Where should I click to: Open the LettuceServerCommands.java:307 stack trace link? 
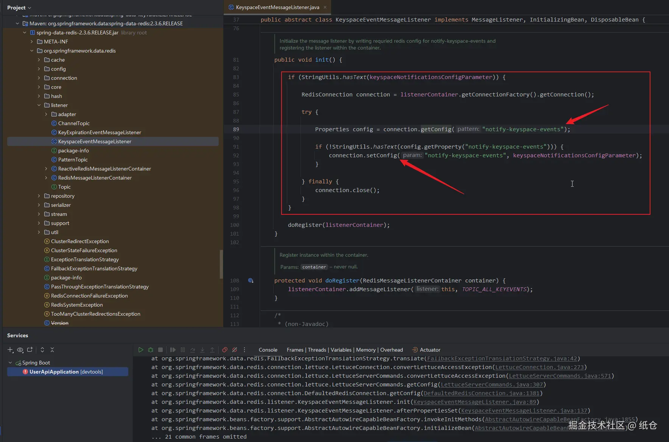click(x=492, y=385)
